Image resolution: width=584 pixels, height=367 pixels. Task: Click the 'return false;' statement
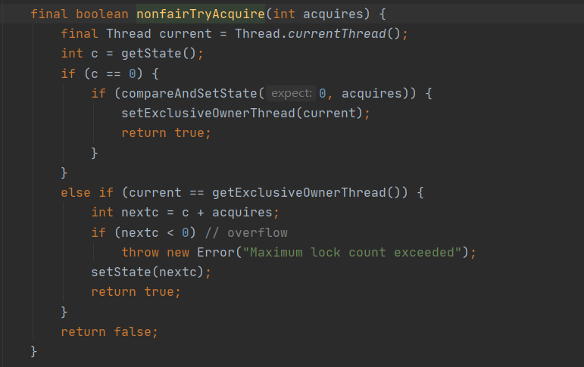pos(110,331)
